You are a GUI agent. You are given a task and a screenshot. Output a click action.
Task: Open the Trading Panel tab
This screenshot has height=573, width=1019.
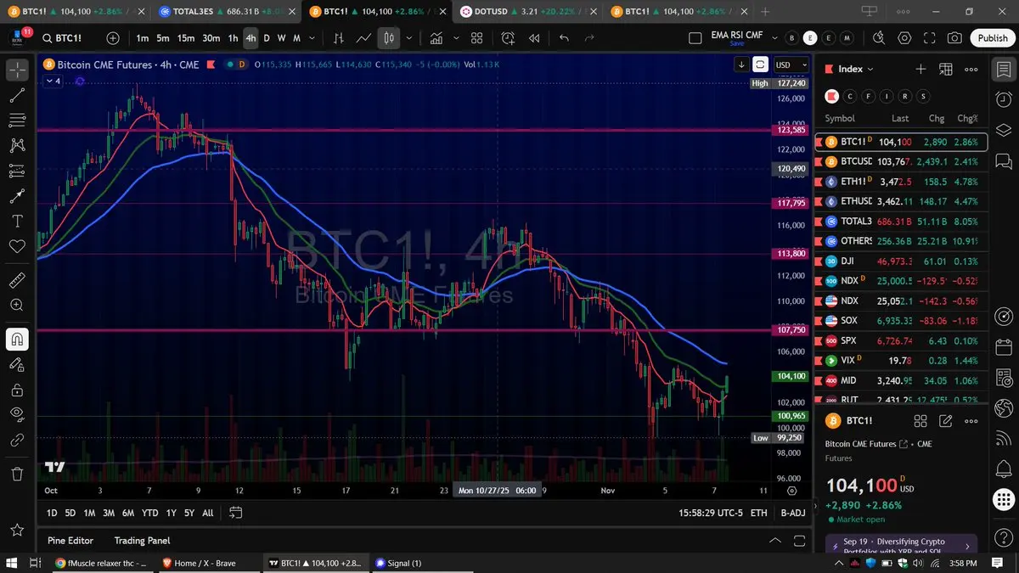pos(142,540)
